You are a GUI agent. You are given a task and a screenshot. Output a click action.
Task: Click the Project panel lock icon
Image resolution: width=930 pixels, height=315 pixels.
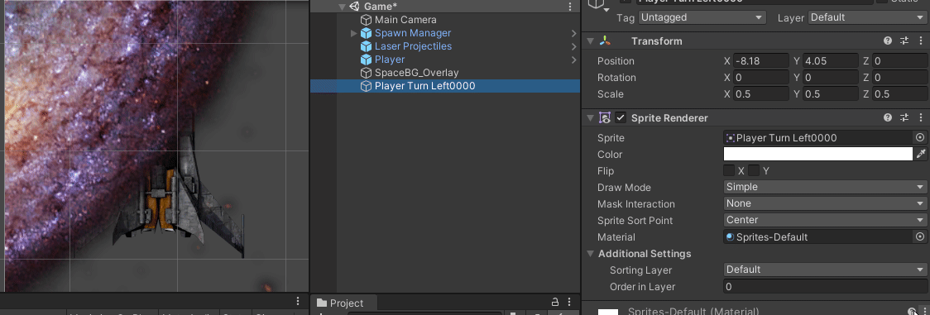[x=555, y=302]
